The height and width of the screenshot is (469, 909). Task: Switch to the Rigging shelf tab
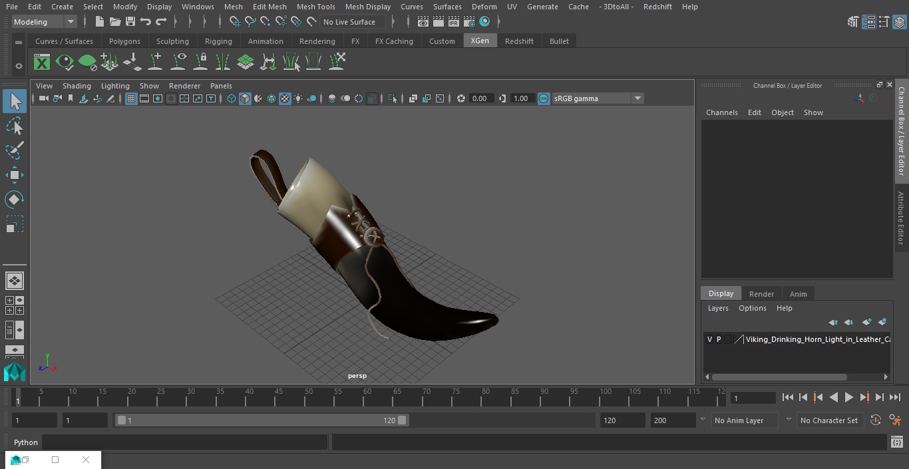click(218, 41)
